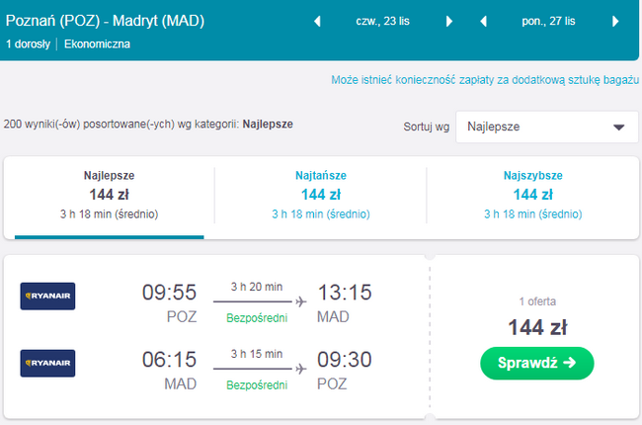
Task: Click the Ekonomiczna cabin class text
Action: point(97,43)
